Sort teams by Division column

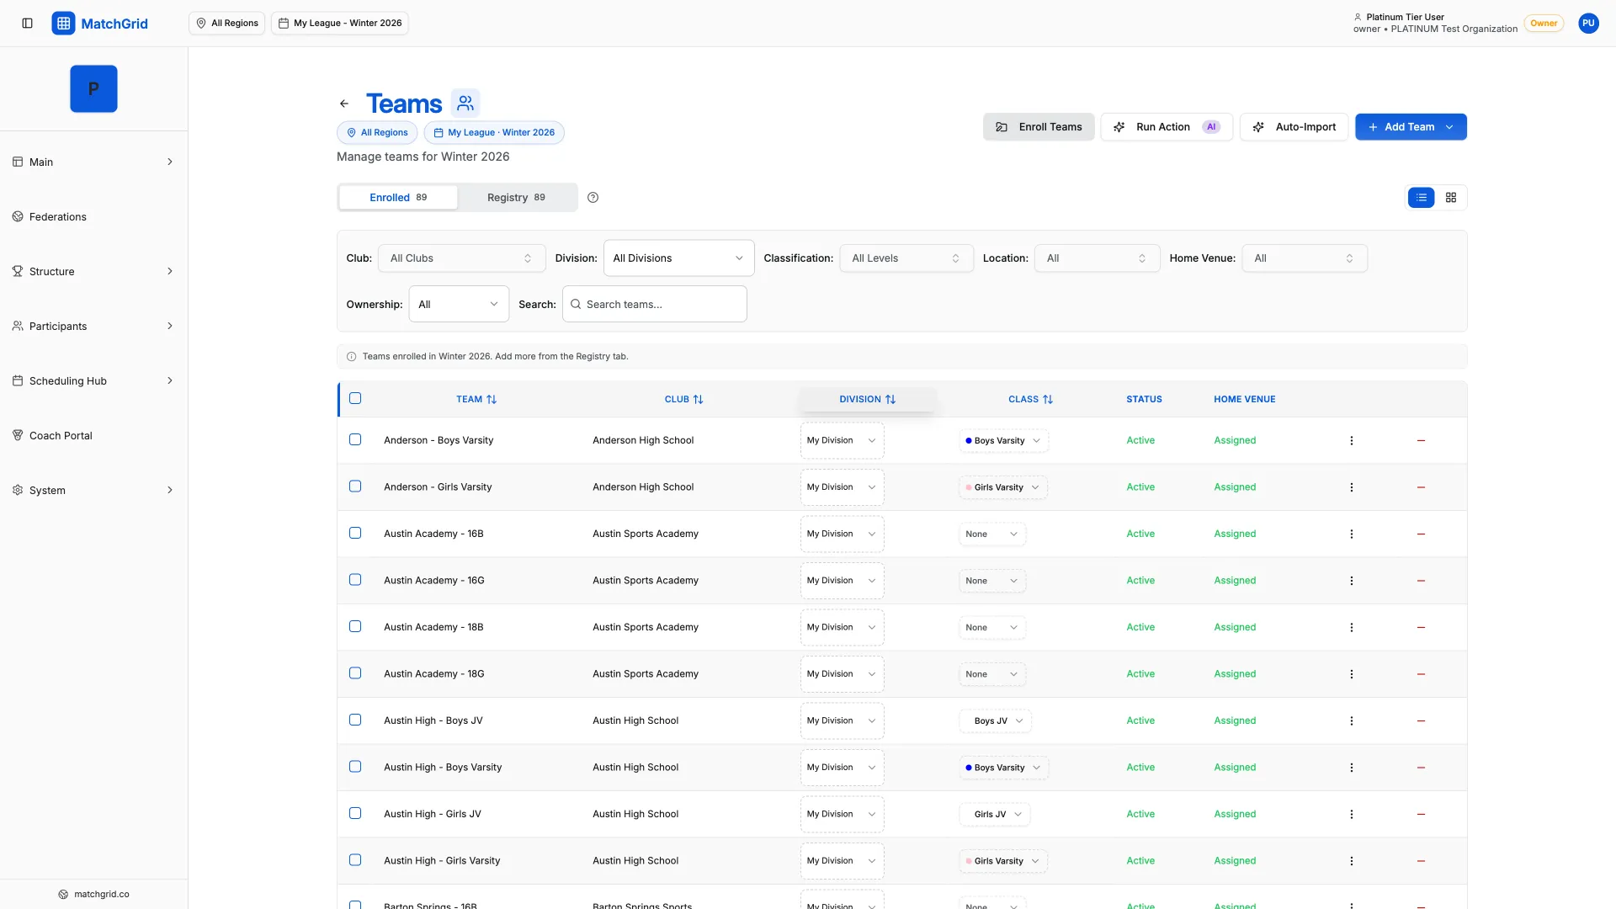(867, 399)
